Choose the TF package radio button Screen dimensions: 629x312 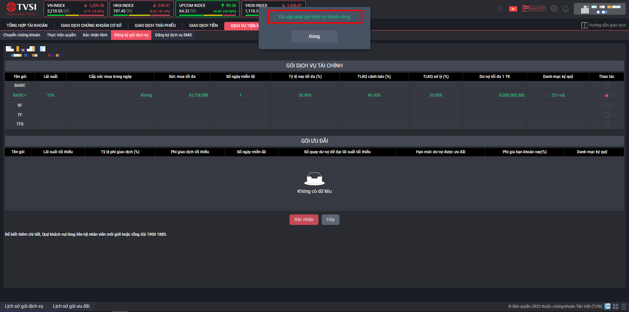pos(606,115)
